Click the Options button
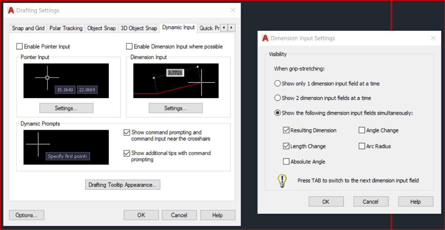 tap(26, 215)
